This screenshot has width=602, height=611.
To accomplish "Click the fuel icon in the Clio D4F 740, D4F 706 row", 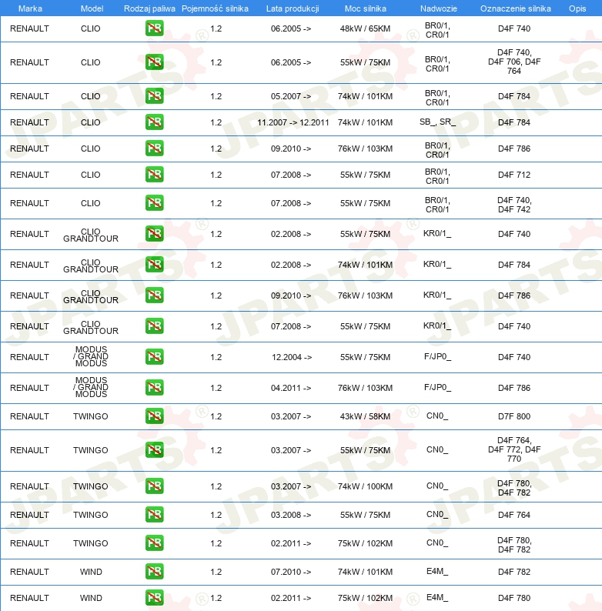I will pyautogui.click(x=155, y=62).
